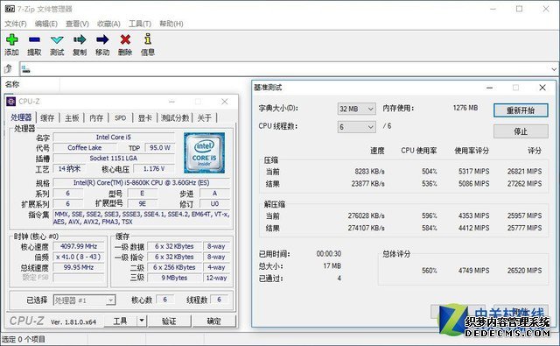Switch to the 测试分数 tab in CPU-Z
The width and height of the screenshot is (560, 346).
click(175, 118)
